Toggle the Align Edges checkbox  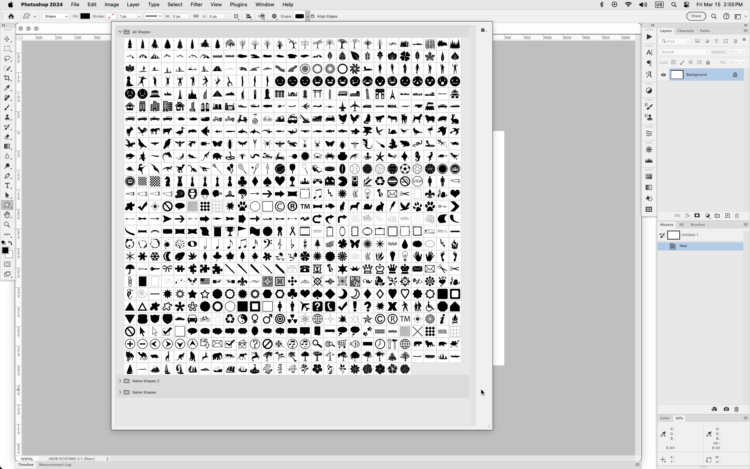click(312, 16)
